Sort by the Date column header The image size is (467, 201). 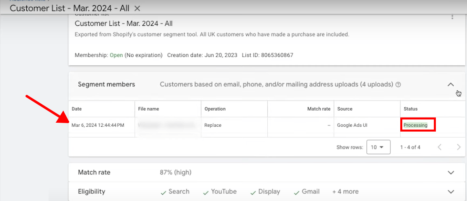click(x=76, y=109)
